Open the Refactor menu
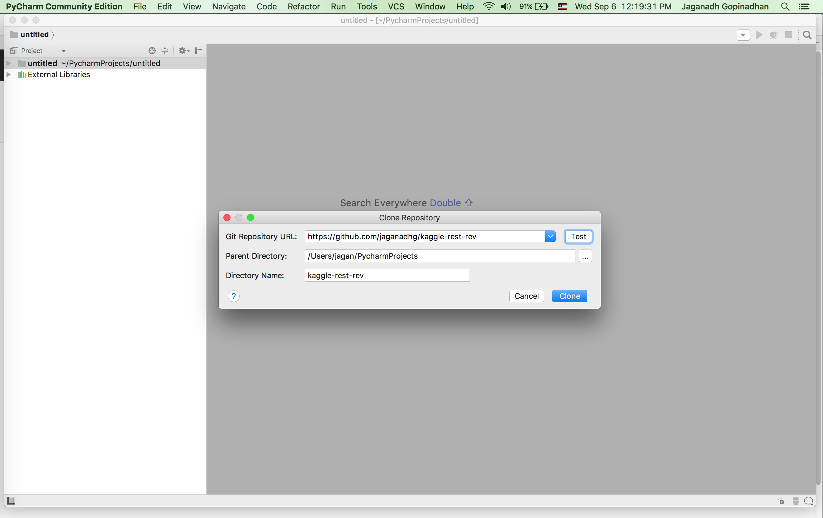Image resolution: width=823 pixels, height=518 pixels. tap(304, 6)
